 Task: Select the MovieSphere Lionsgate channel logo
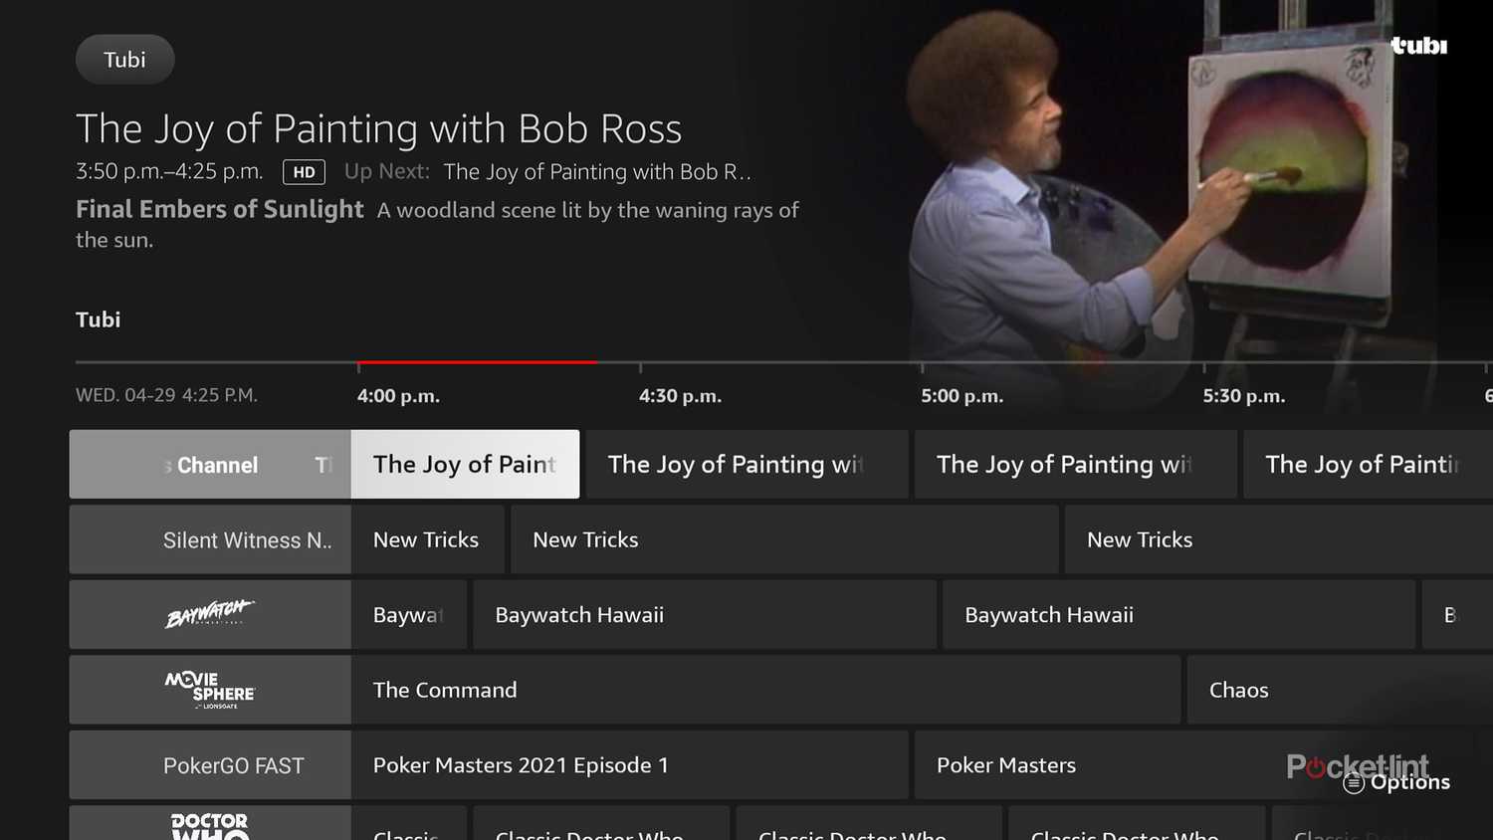click(x=208, y=689)
